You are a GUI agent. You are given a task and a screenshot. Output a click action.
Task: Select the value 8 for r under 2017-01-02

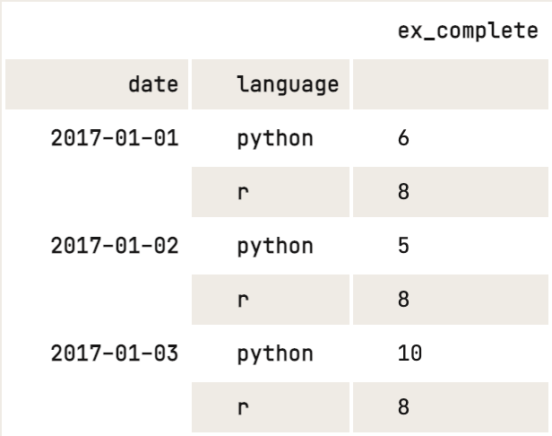tap(402, 300)
